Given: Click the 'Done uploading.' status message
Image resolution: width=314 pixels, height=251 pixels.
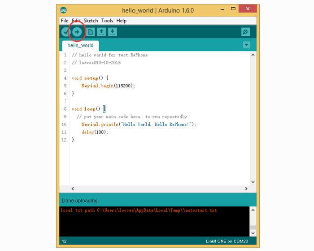Looking at the screenshot, I should (x=80, y=200).
